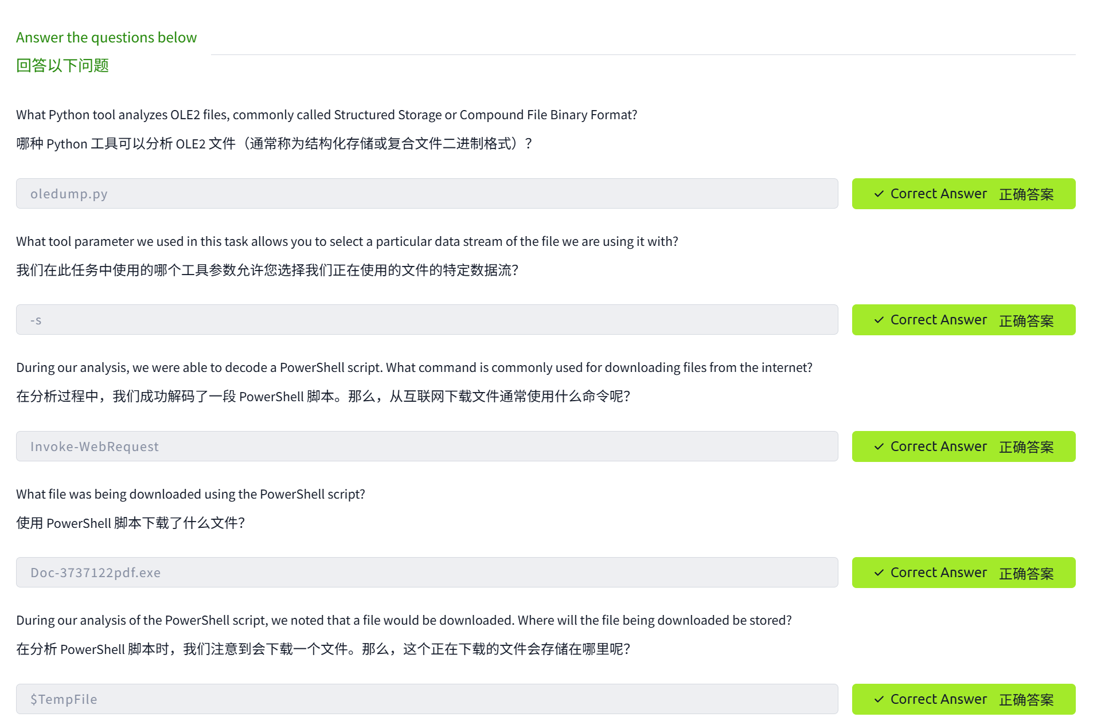Click the checkmark icon beside the oledump.py answer
This screenshot has height=721, width=1093.
pos(879,194)
